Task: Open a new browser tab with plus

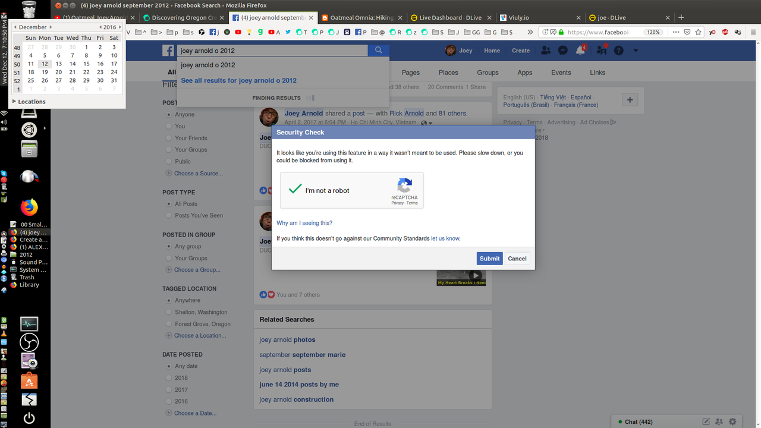Action: click(x=681, y=17)
